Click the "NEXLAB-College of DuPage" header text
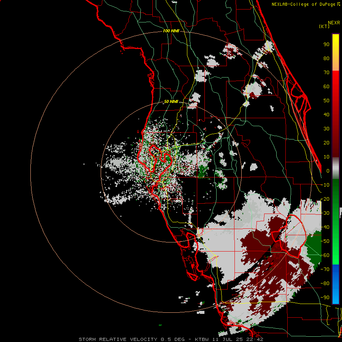This screenshot has width=342, height=342. (303, 4)
